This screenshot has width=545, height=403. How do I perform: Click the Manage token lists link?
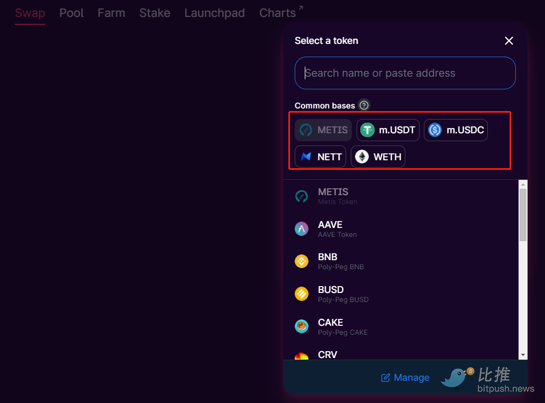pyautogui.click(x=405, y=378)
